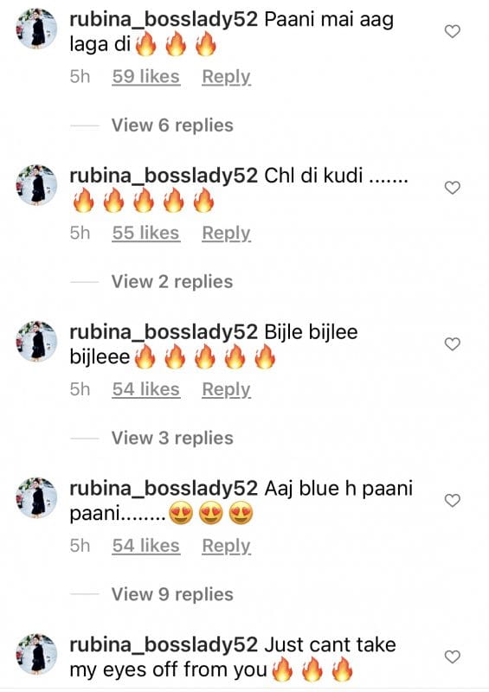This screenshot has width=489, height=692.
Task: Reply to the comment with 55 likes
Action: tap(226, 234)
